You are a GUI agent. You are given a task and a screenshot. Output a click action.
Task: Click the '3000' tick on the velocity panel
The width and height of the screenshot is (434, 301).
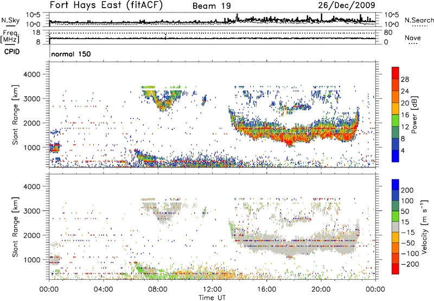point(31,211)
